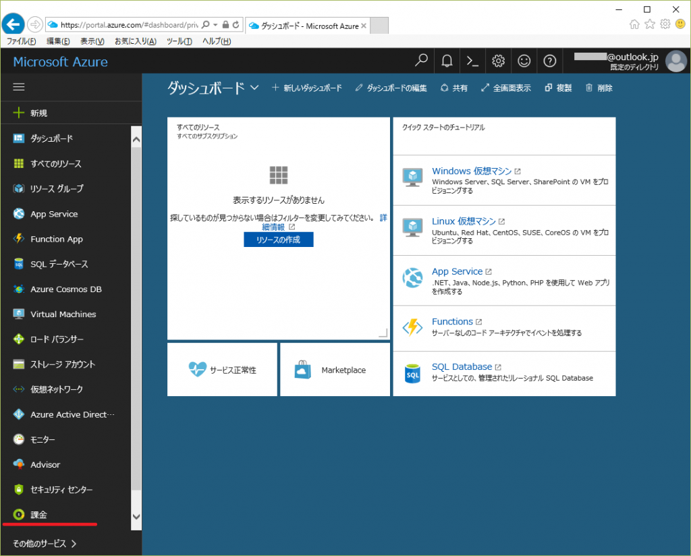Click the browser address bar URL field
This screenshot has width=691, height=556.
coord(129,25)
